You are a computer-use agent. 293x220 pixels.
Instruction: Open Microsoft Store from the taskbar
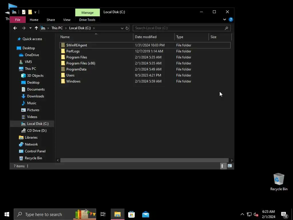coord(131,214)
